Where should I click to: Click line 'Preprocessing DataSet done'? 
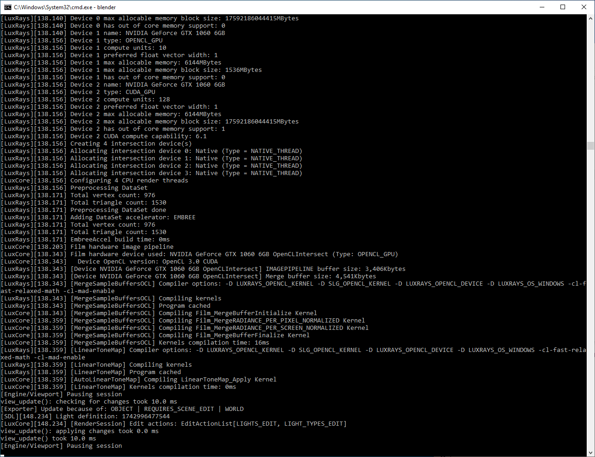[x=83, y=210]
